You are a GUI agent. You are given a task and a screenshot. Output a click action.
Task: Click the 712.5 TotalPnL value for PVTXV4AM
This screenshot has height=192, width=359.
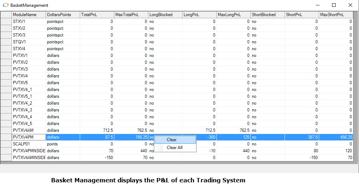click(97, 130)
